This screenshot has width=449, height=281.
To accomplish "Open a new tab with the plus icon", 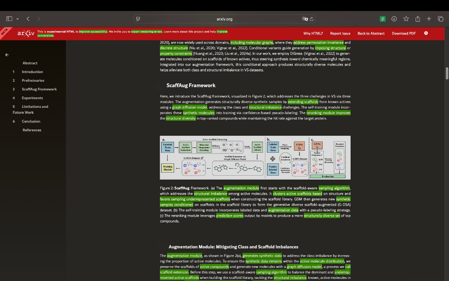I will pos(429,19).
